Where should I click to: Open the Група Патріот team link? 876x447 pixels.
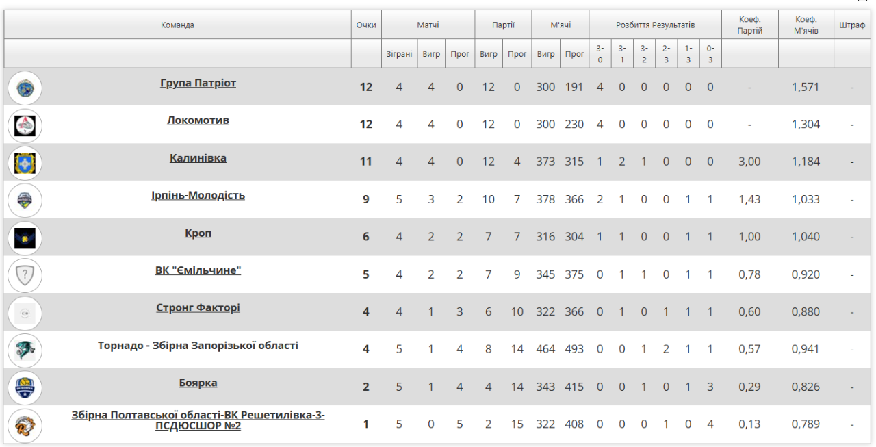198,83
